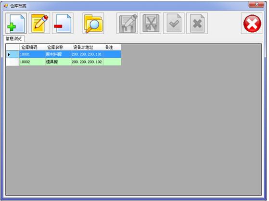Screen dimensions: 269x201
Task: Switch to the 信息浏览 tab
Action: click(x=14, y=38)
